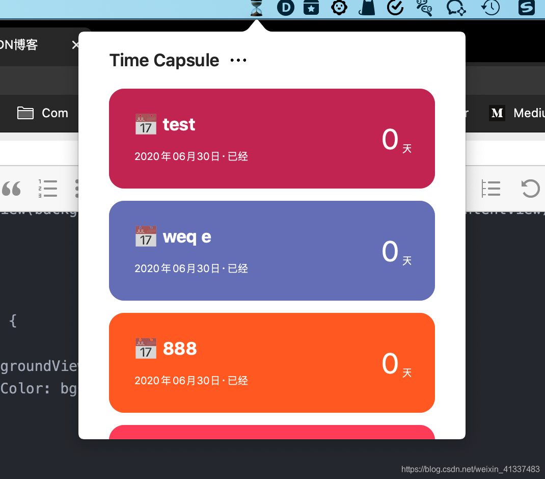Open the "S" extension icon
545x479 pixels.
526,8
